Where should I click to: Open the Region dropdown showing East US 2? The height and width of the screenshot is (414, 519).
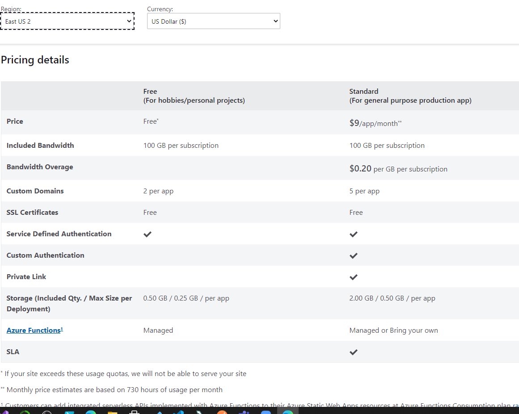(67, 21)
